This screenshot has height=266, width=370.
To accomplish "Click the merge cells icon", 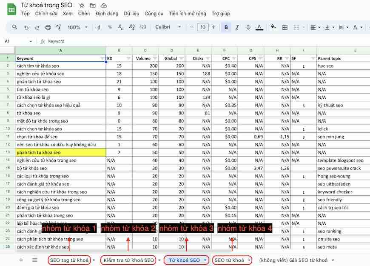I will tap(296, 27).
